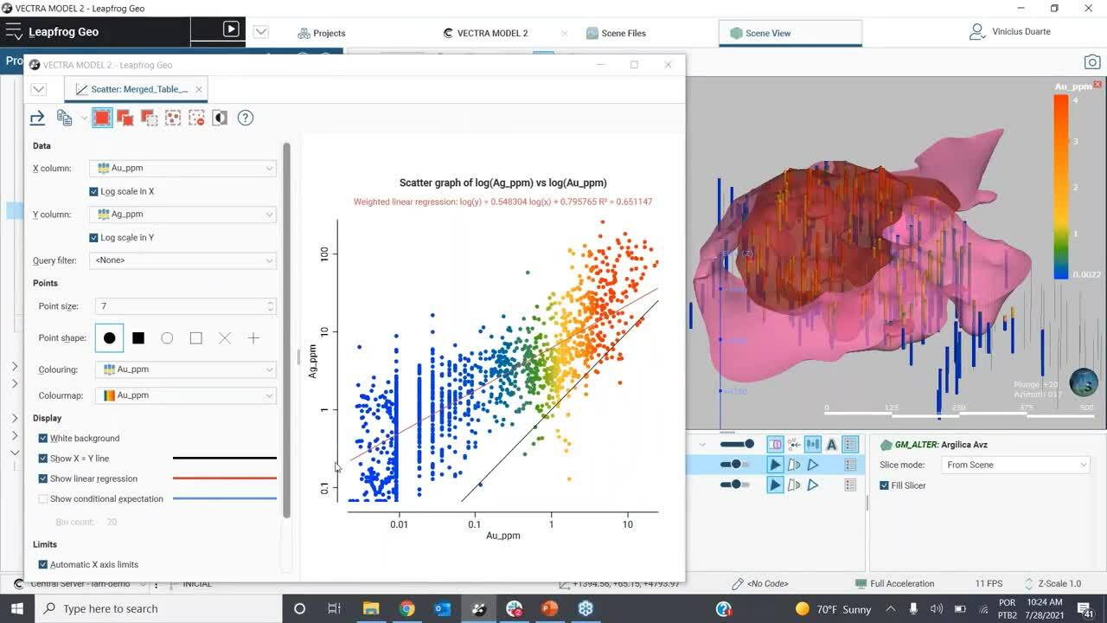Click the Point size input field
This screenshot has height=623, width=1107.
pyautogui.click(x=180, y=306)
